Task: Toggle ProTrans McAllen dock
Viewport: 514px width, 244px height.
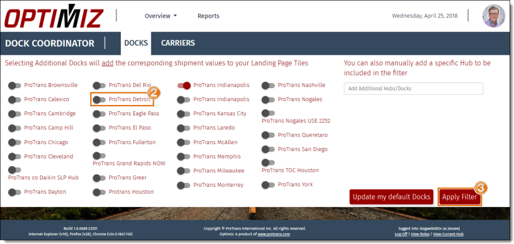Action: (x=184, y=142)
